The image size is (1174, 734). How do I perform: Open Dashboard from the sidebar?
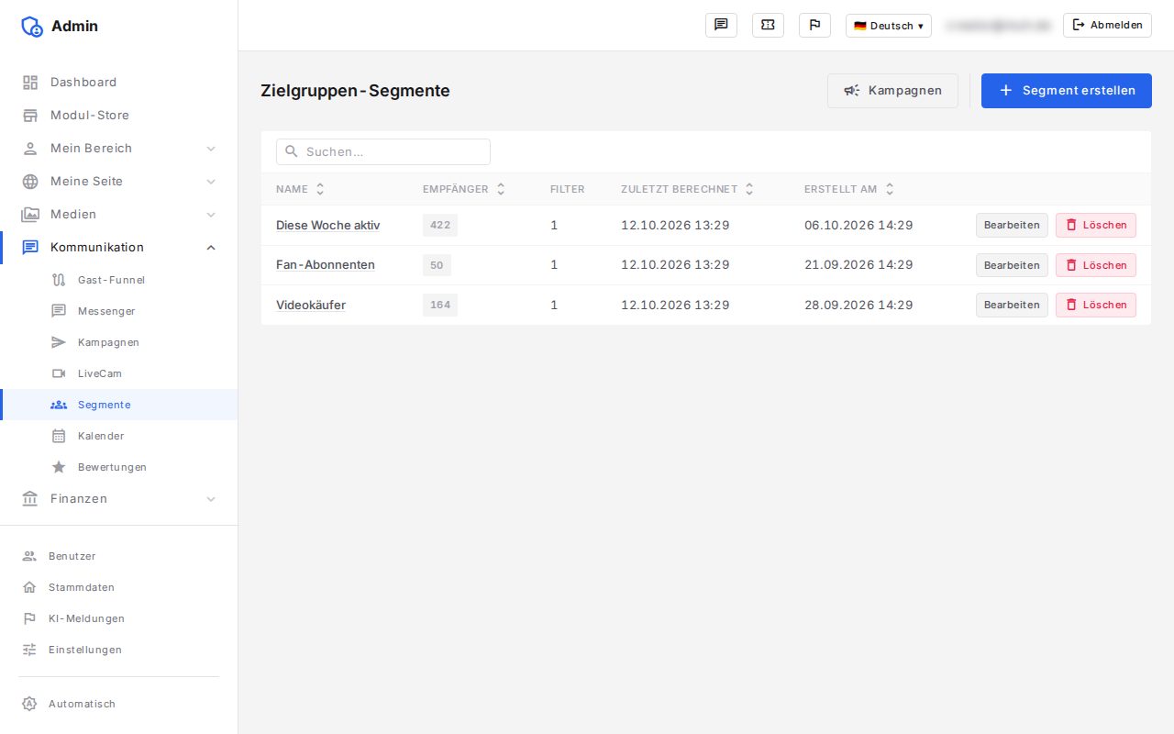click(119, 83)
